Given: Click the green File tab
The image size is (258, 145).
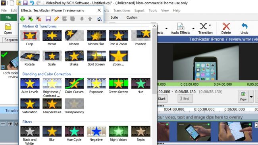Looking at the screenshot, I should pos(8,17).
